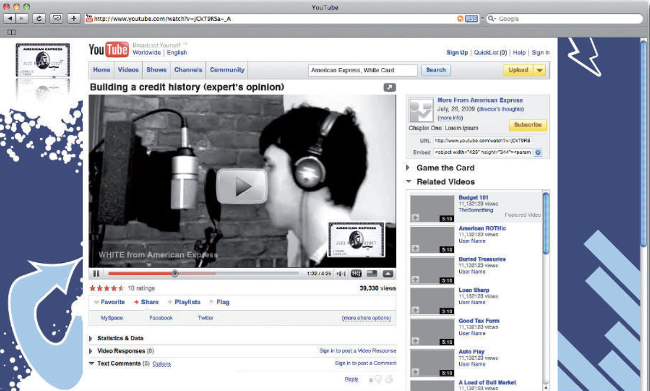The image size is (650, 391).
Task: Click the thumbs down icon on comment
Action: pyautogui.click(x=377, y=379)
